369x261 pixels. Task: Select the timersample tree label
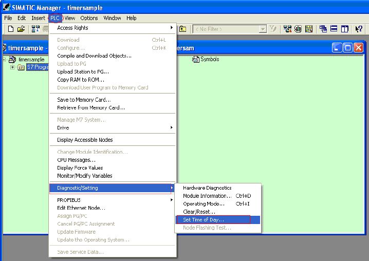tap(31, 60)
